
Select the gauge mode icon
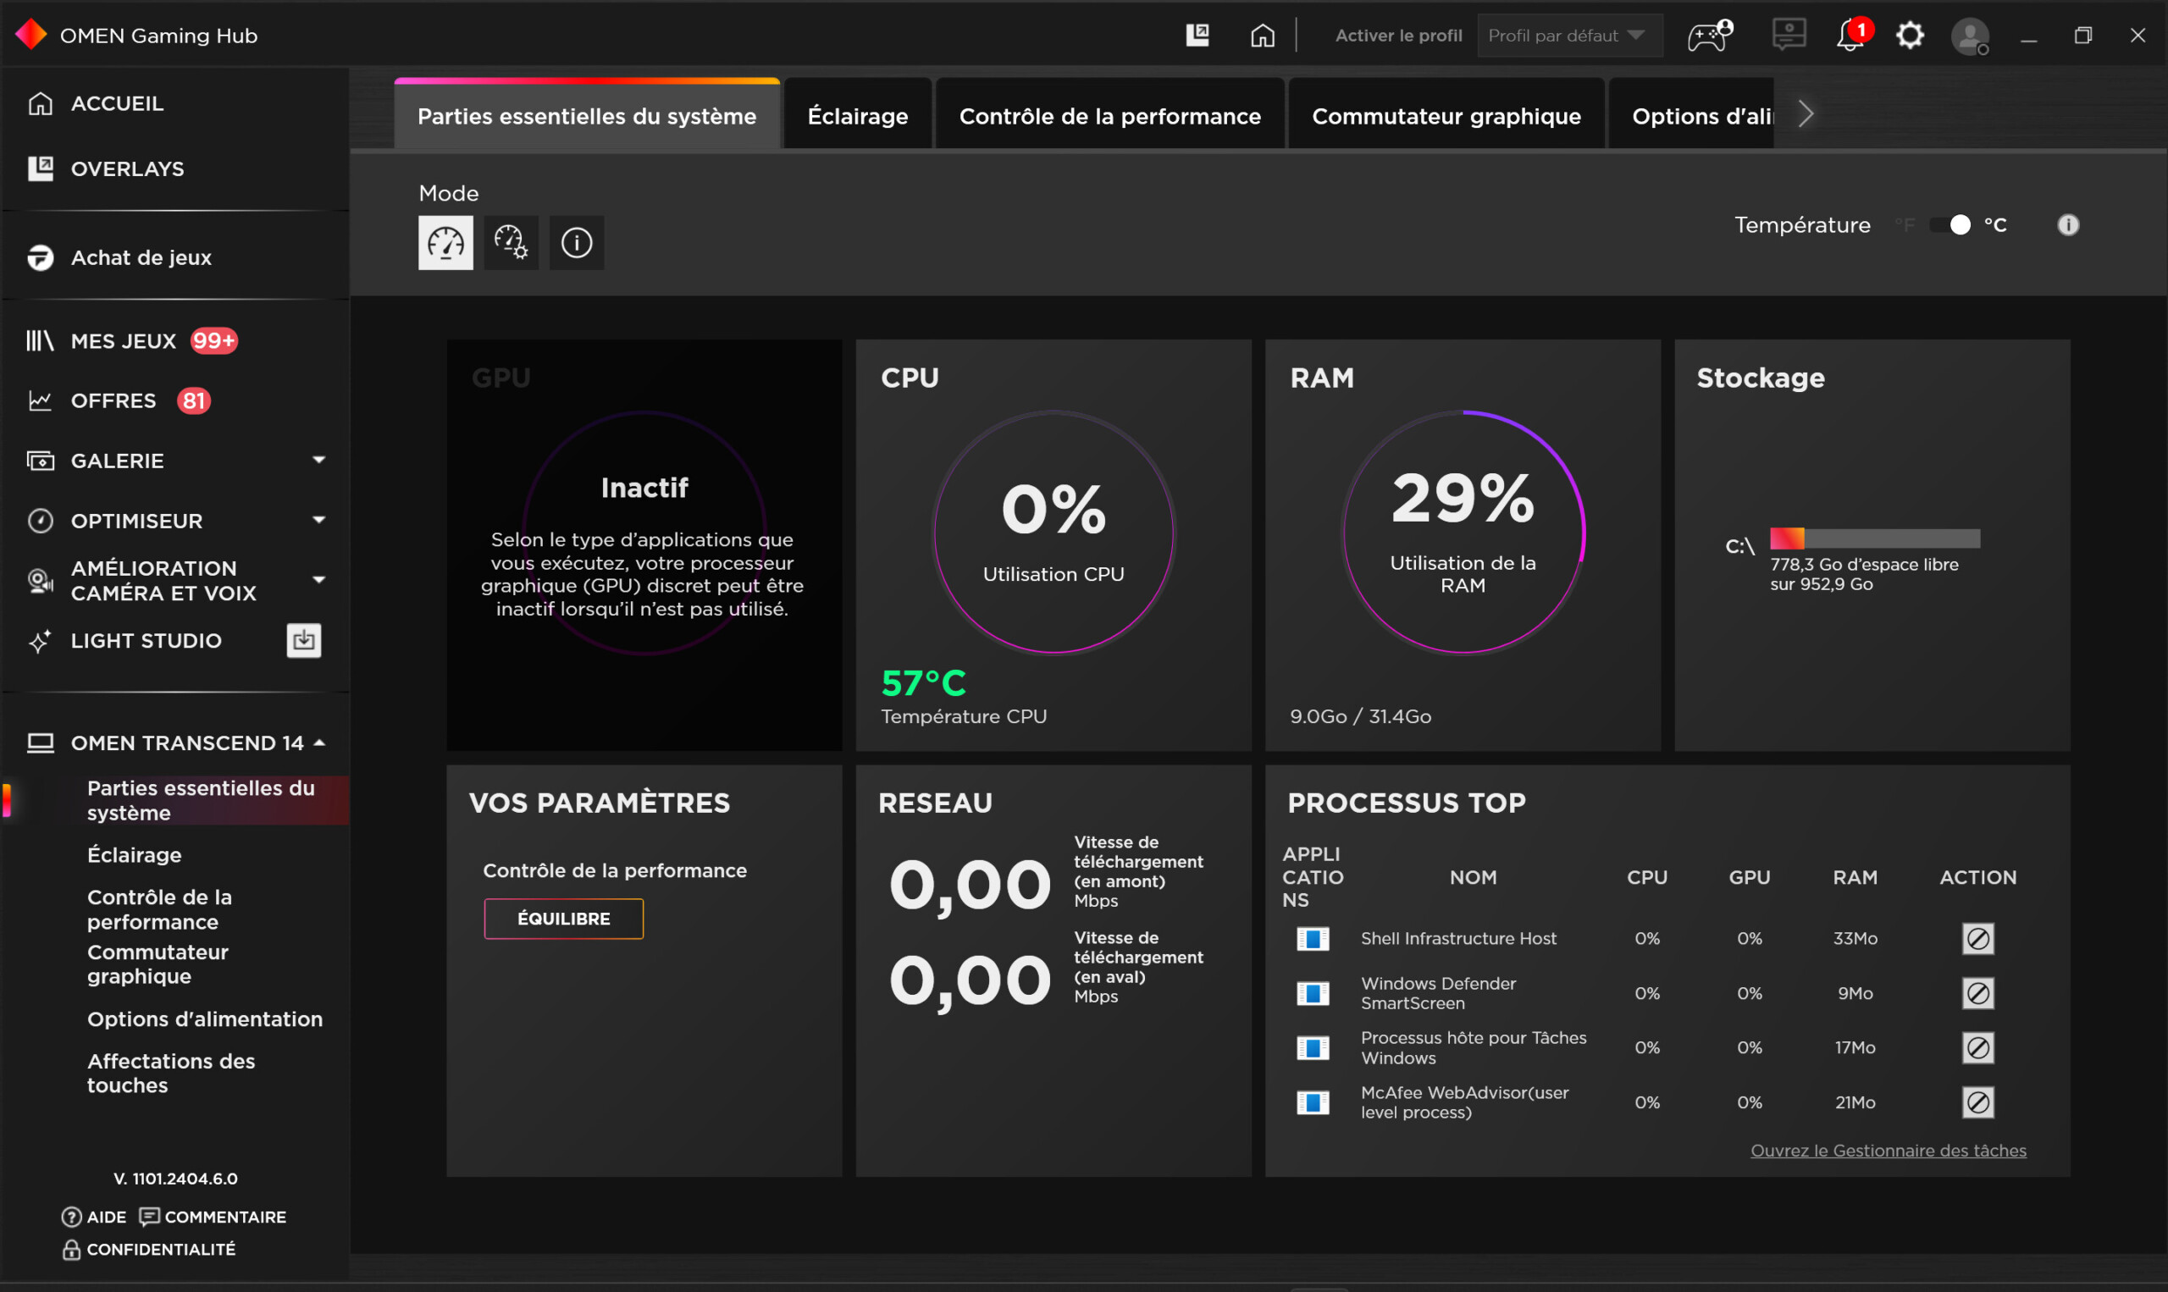445,243
